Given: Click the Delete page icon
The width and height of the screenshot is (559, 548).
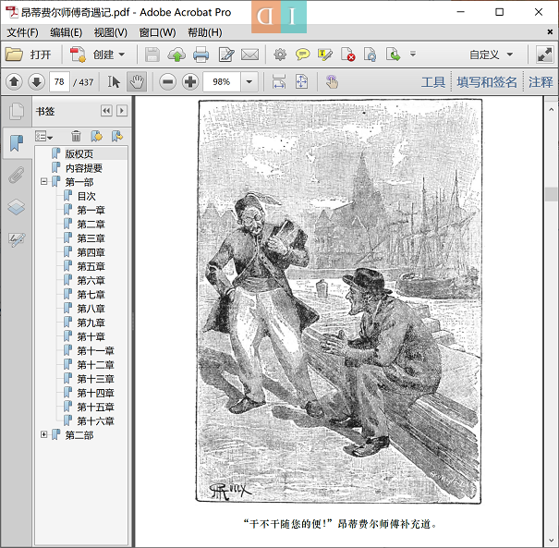Looking at the screenshot, I should pos(347,55).
